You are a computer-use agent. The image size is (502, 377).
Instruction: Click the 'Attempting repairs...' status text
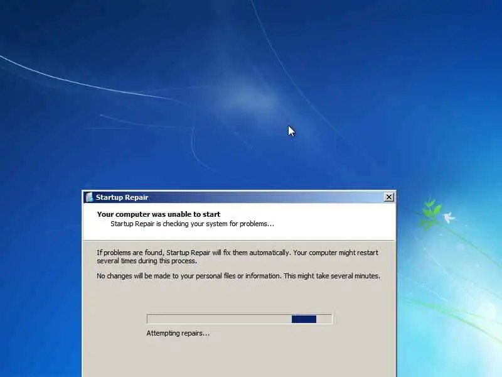click(178, 334)
